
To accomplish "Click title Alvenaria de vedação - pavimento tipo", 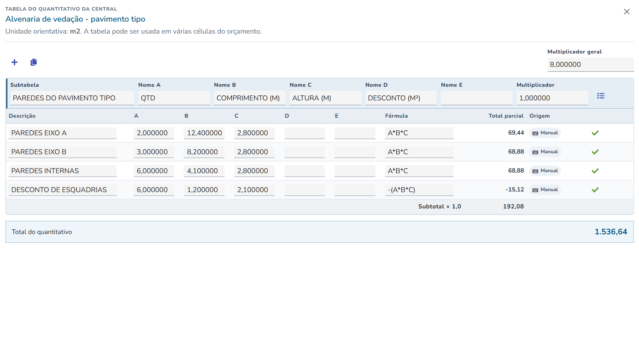I will click(75, 19).
